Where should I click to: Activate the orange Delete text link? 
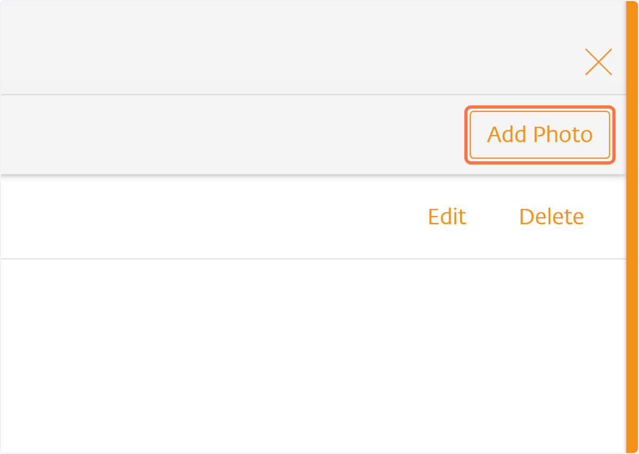[551, 217]
